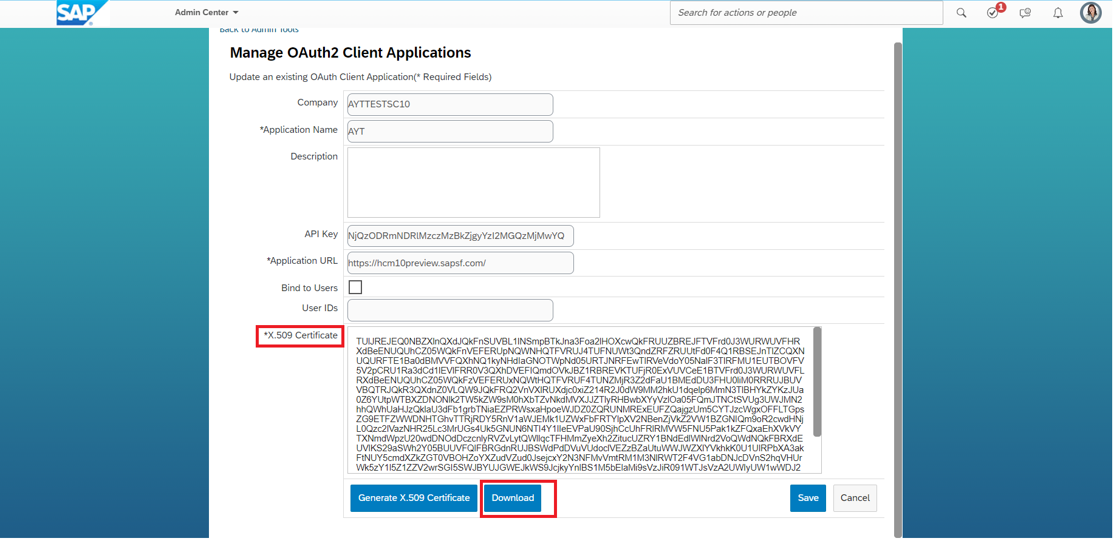1114x541 pixels.
Task: Click the magnifier search icon
Action: 961,13
